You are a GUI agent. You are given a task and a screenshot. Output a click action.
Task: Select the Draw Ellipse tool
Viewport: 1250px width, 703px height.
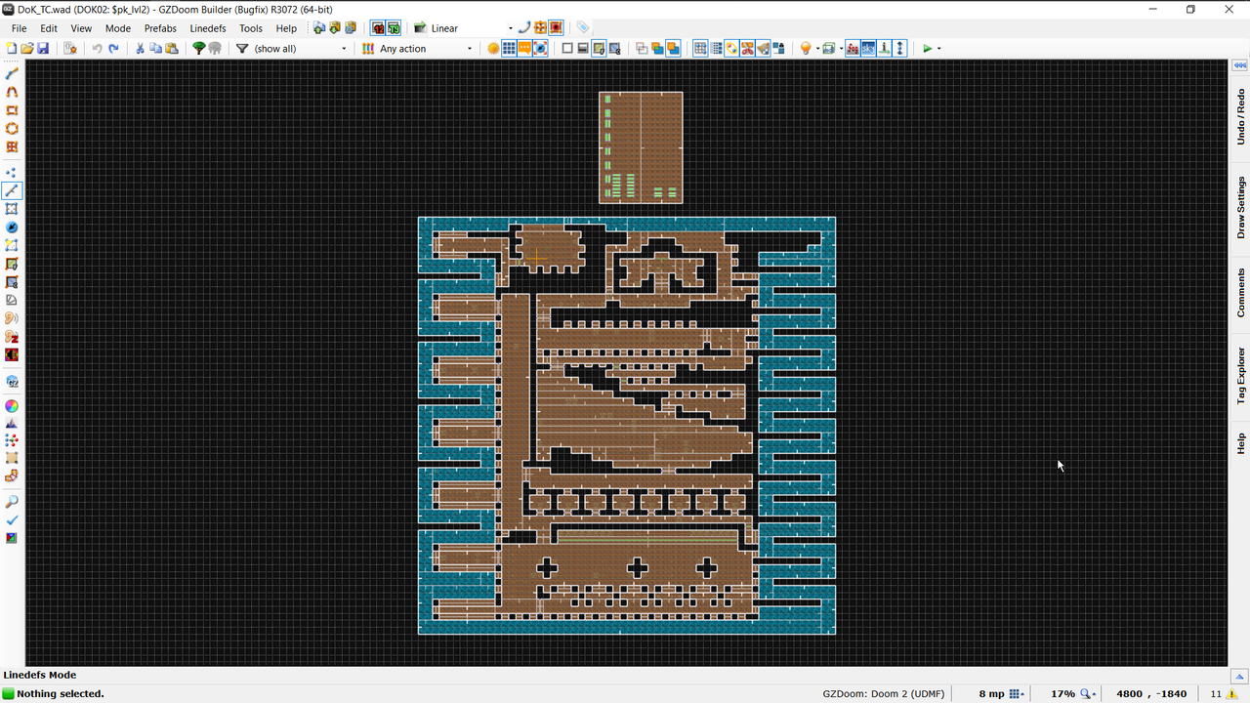pyautogui.click(x=12, y=128)
